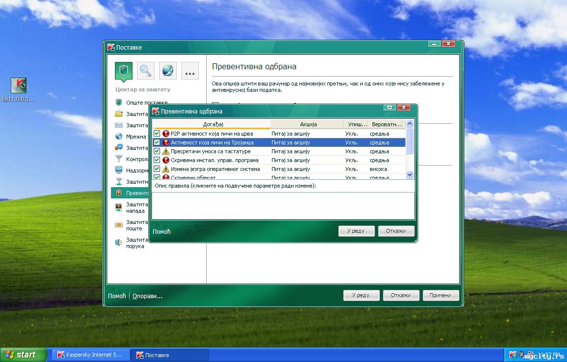Open the Scan magnifier tab icon
The image size is (567, 362).
[146, 71]
